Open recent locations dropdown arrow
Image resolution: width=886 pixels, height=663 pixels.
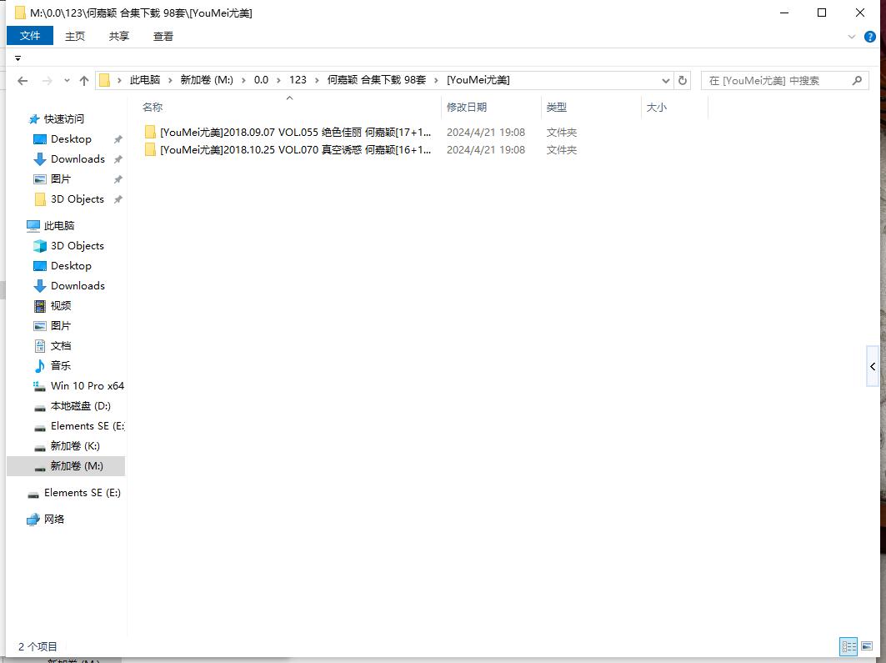click(x=67, y=81)
